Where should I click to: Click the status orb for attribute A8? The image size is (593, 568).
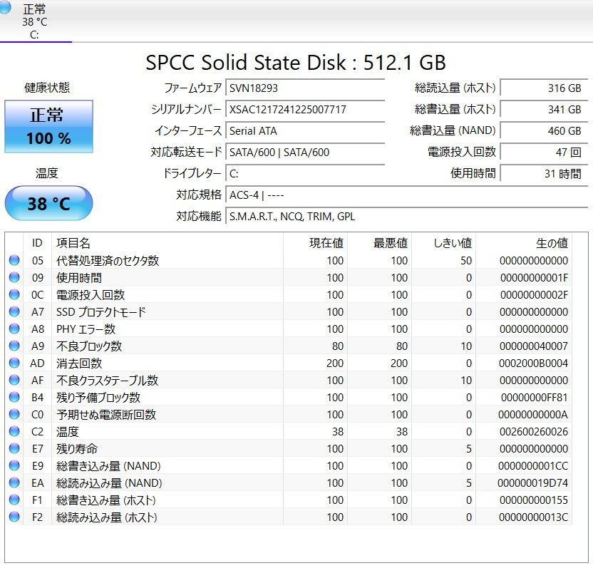[14, 329]
